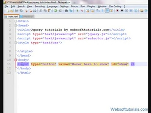Click the </head> tag on line 9
Screen dimensions: 151x113
(24, 56)
